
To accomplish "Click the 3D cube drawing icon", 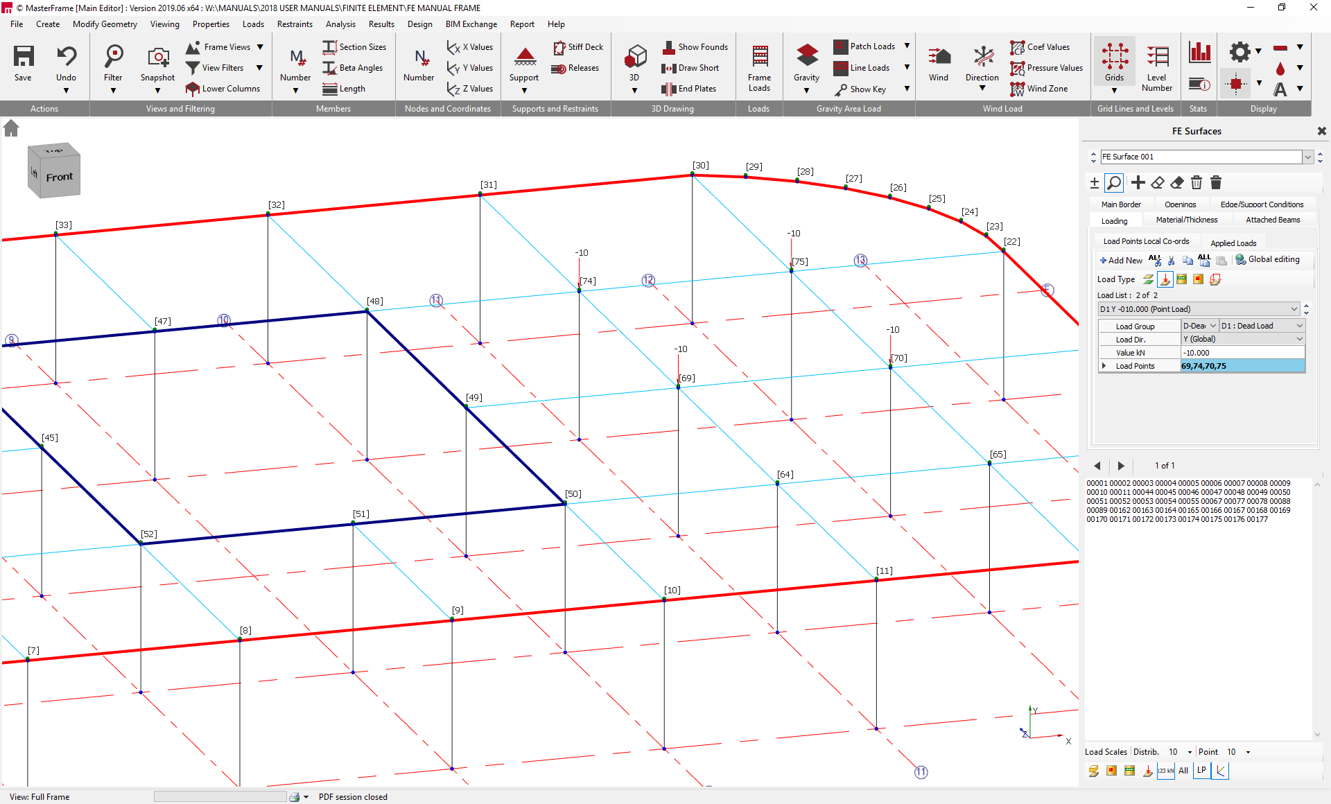I will [x=635, y=56].
